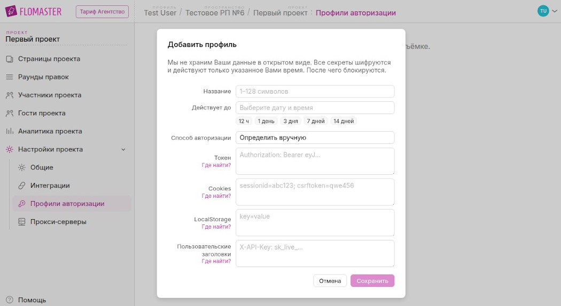This screenshot has width=561, height=306.
Task: Select the 14 дней duration chip
Action: click(x=344, y=121)
